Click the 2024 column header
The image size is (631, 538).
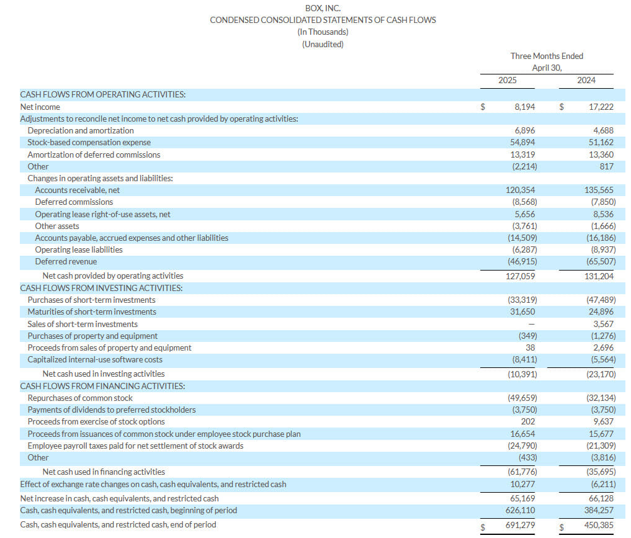pos(586,80)
